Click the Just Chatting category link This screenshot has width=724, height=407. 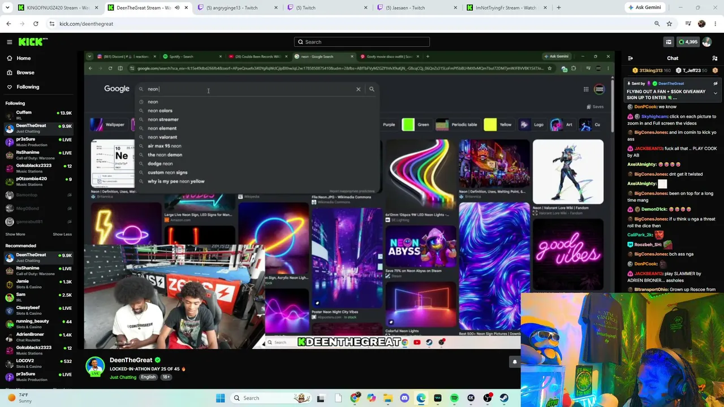point(123,377)
